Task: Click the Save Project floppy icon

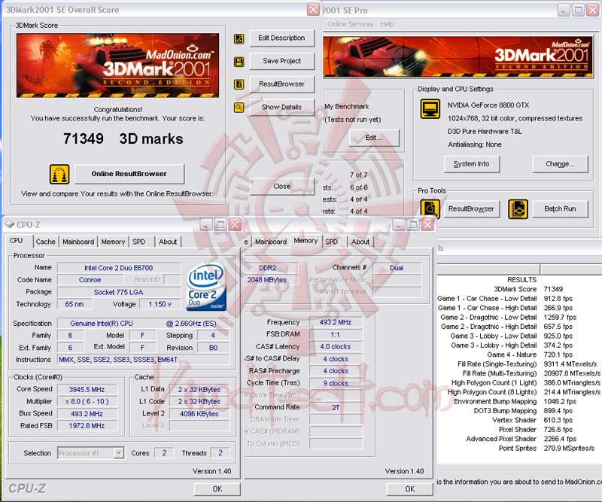Action: tap(239, 62)
